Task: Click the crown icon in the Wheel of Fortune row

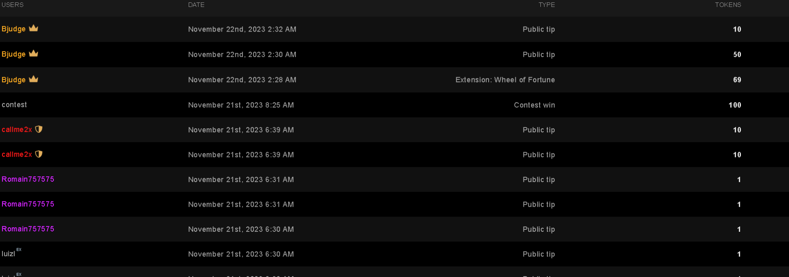Action: [33, 79]
